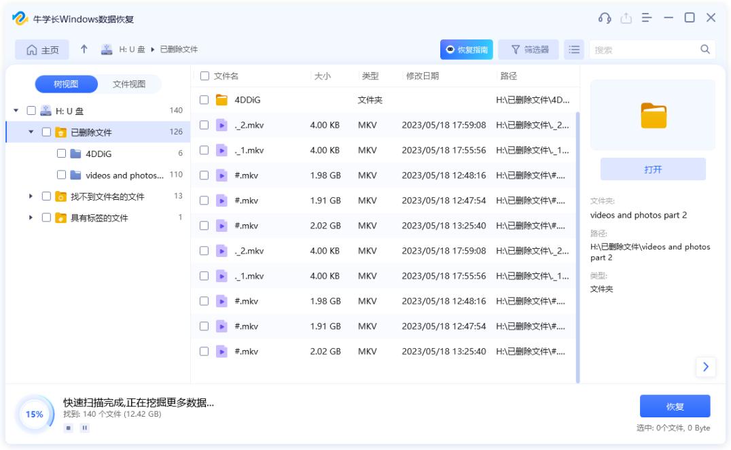Open the 筛选器 filter panel
The width and height of the screenshot is (731, 450).
529,49
